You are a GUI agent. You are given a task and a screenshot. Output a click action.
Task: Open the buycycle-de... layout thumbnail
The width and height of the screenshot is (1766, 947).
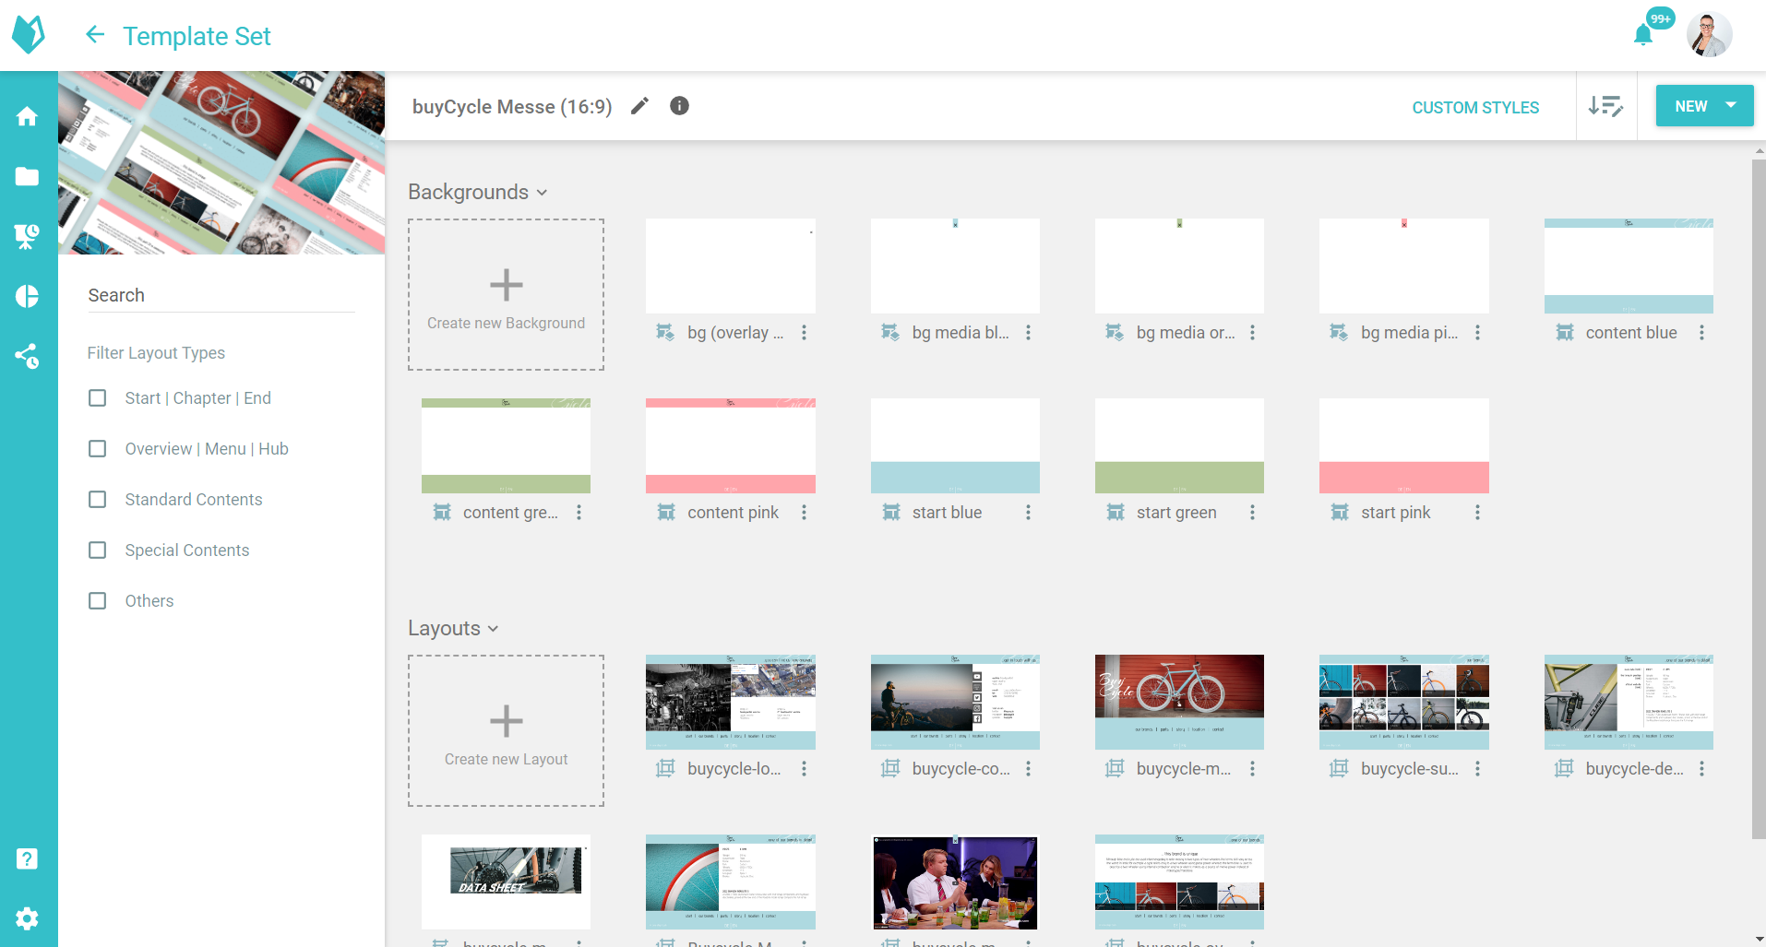point(1629,702)
